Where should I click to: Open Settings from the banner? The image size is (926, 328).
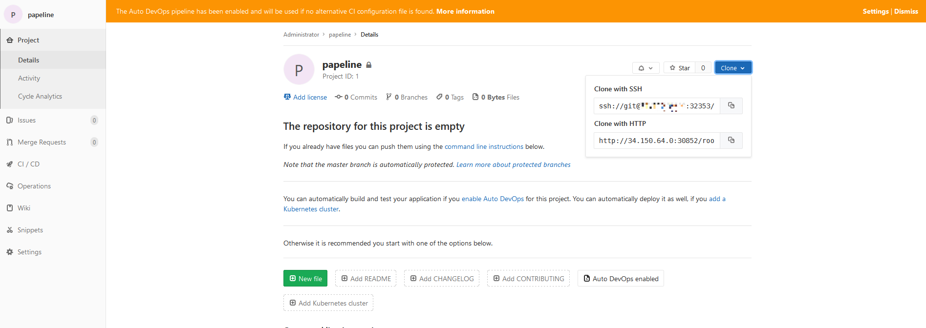[876, 11]
